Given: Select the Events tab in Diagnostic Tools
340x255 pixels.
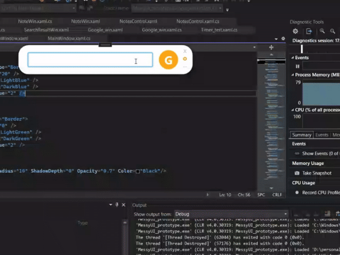Looking at the screenshot, I should pos(322,135).
